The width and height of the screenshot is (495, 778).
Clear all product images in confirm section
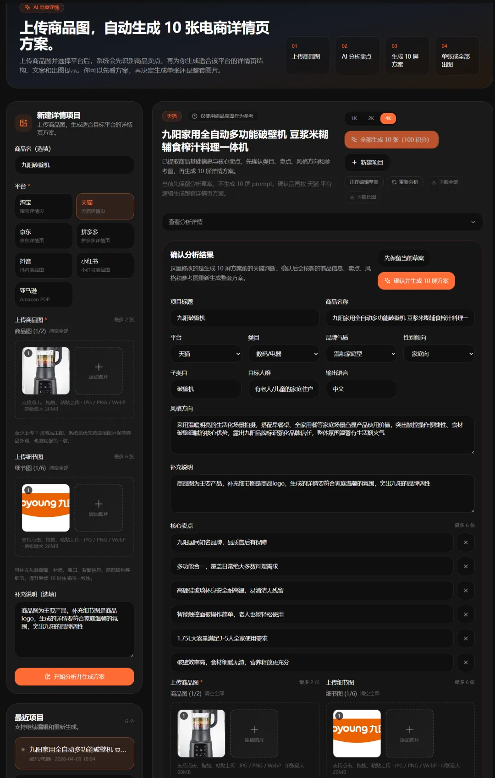tap(214, 693)
